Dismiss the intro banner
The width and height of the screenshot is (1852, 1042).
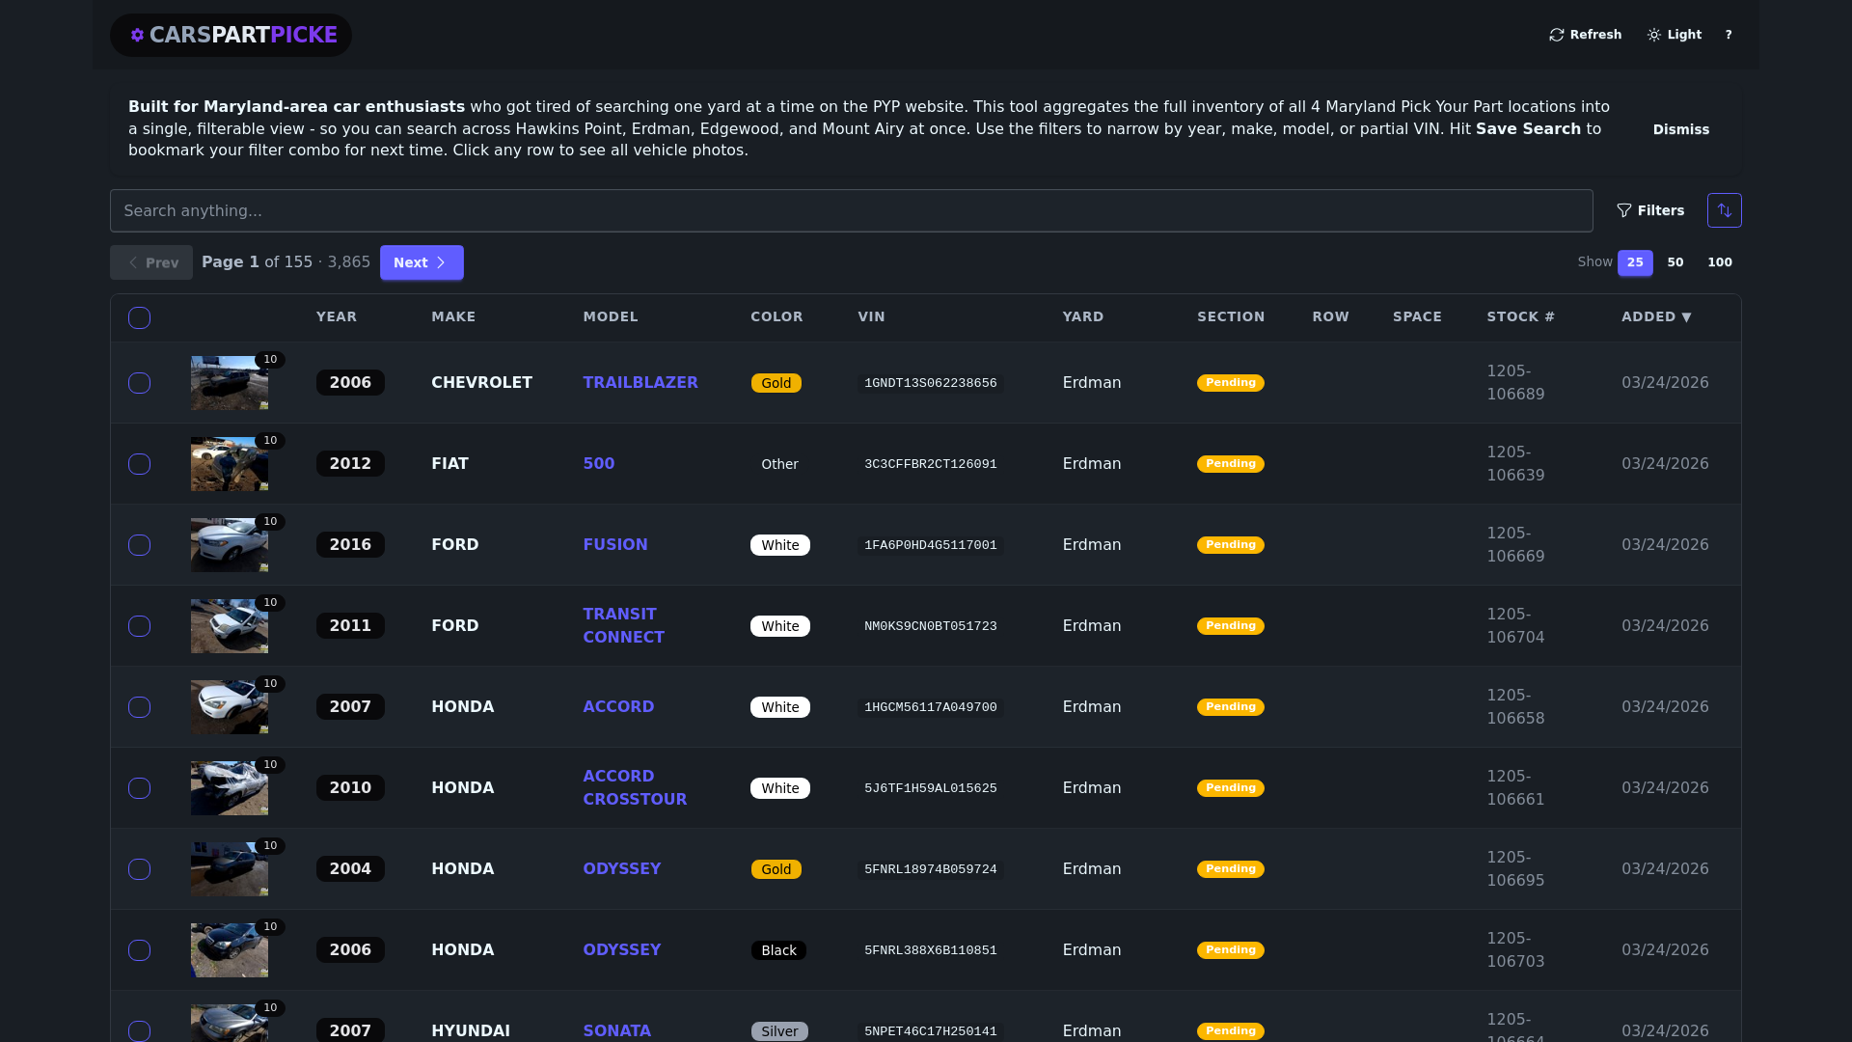(1680, 129)
